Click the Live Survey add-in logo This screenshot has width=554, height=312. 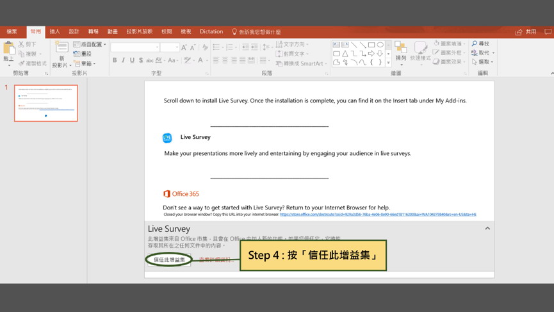[x=167, y=138]
